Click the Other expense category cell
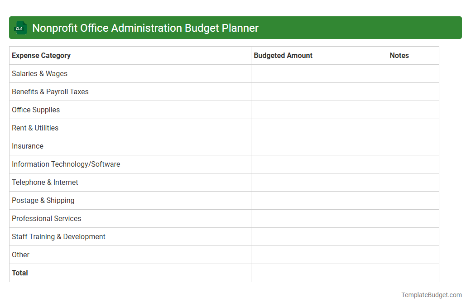 [20, 255]
